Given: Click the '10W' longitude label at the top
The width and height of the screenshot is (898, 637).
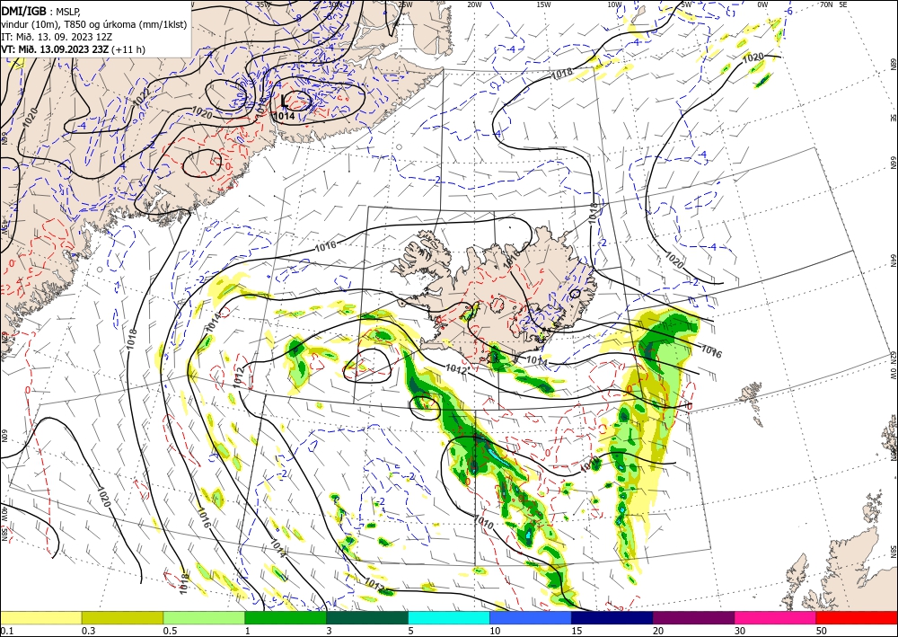Looking at the screenshot, I should tap(614, 4).
